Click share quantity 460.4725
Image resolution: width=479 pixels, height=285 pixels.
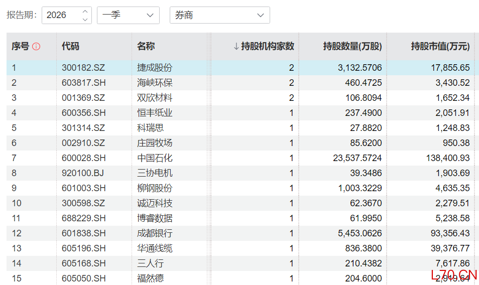(x=363, y=83)
